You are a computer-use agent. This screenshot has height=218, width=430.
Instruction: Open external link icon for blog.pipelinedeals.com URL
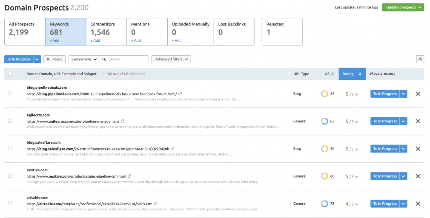180,93
